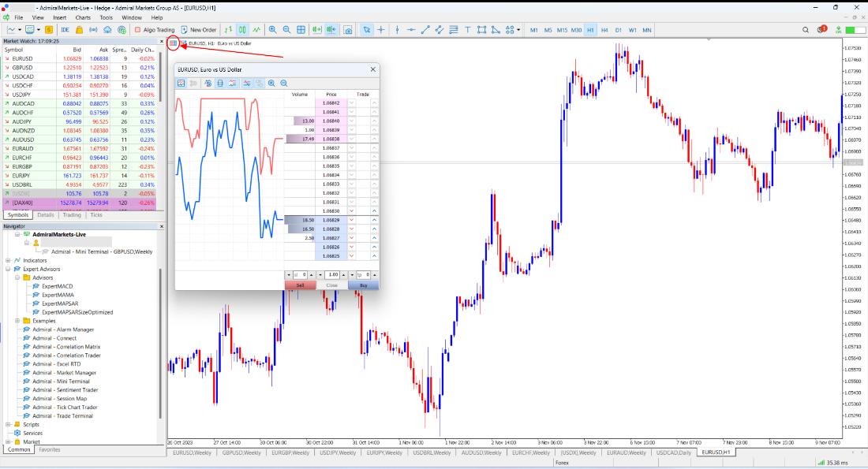
Task: Select the Fibonacci retracement tool
Action: 454,30
